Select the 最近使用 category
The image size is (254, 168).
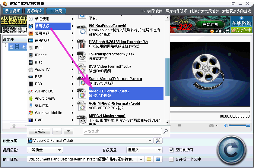[x=51, y=19]
